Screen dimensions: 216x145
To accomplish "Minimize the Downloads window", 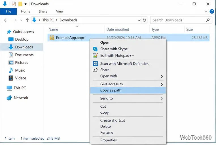I will tap(180, 4).
